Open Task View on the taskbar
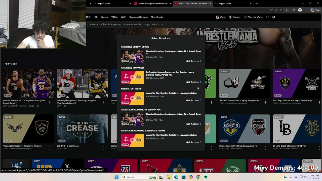Screen dimensions: 322x181 (161, 177)
